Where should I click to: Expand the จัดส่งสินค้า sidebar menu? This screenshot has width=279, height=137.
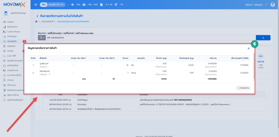[x=12, y=41]
